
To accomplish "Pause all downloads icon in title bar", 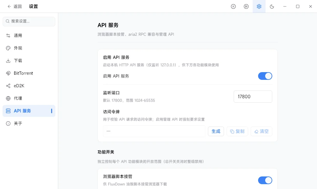I will tap(233, 6).
